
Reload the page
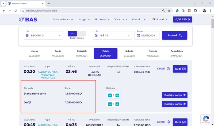16,10
